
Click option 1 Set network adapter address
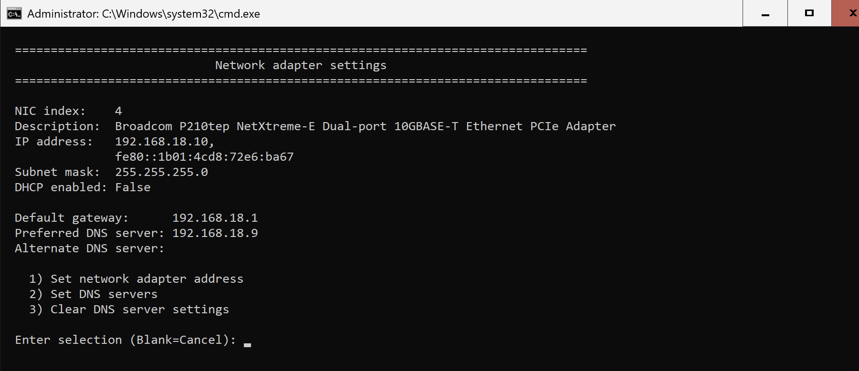pyautogui.click(x=136, y=279)
